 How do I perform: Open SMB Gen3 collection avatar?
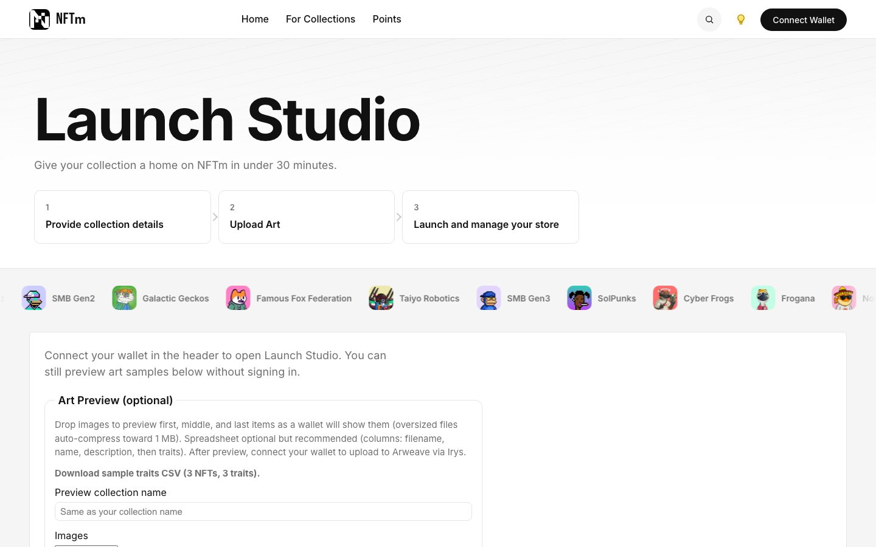pyautogui.click(x=488, y=298)
